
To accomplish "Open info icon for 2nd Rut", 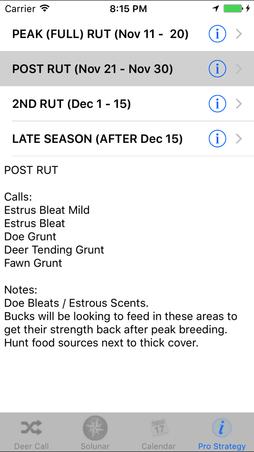I will pyautogui.click(x=217, y=104).
